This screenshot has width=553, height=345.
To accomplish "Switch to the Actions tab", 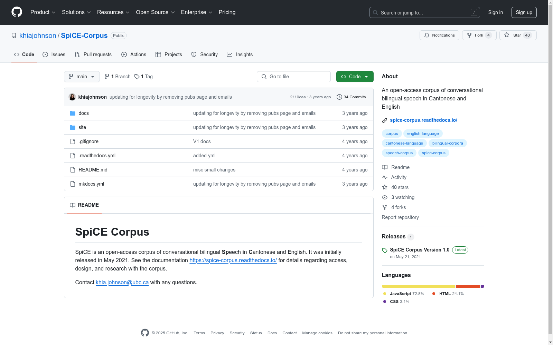I will (x=134, y=55).
